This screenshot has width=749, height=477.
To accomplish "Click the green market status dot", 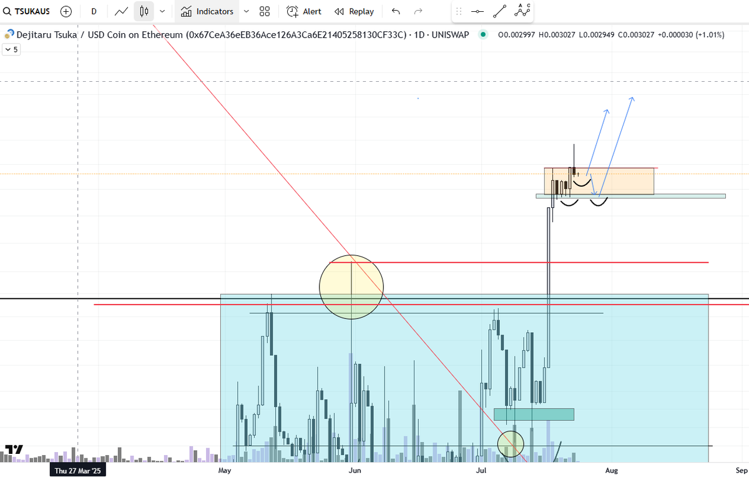I will (482, 35).
